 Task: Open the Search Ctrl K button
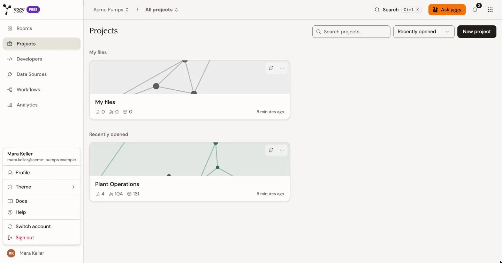(397, 10)
